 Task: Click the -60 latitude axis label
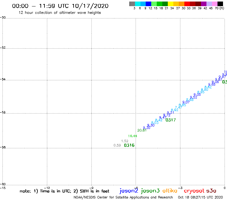click(3, 184)
